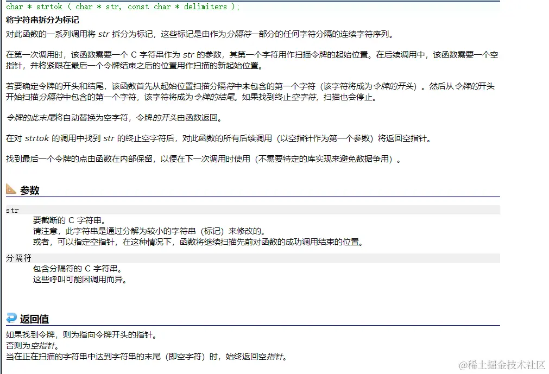Click the sentence starting 当在正在扫描的字符串中
This screenshot has height=374, width=549.
click(x=147, y=357)
